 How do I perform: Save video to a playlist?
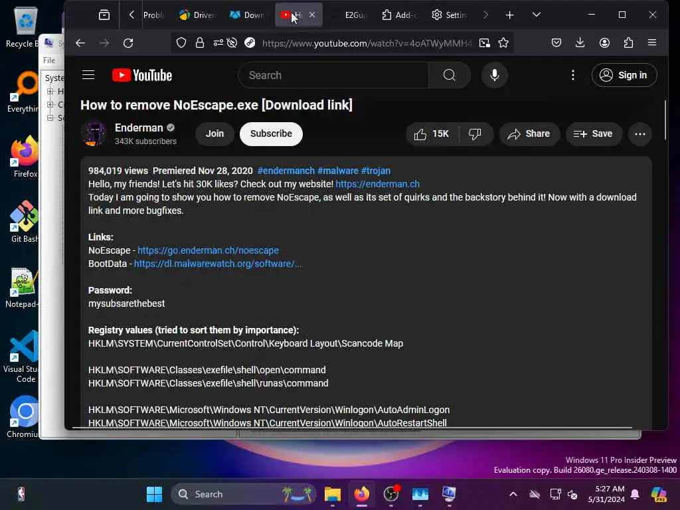coord(594,133)
